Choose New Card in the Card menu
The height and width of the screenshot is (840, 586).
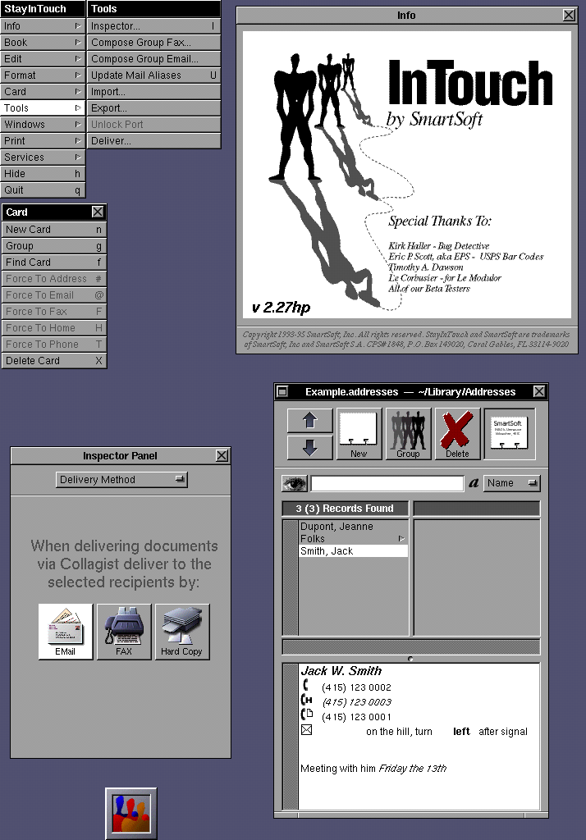click(x=54, y=230)
